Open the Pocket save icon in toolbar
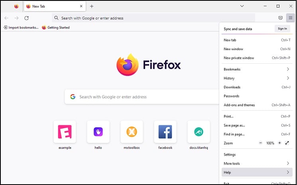Viewport: 297px width, 185px height. point(281,18)
